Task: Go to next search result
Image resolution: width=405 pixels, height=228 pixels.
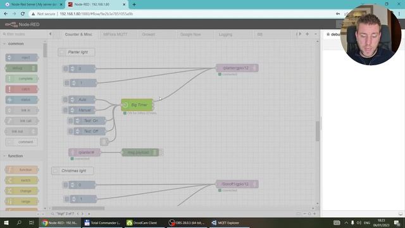Action: click(x=82, y=214)
